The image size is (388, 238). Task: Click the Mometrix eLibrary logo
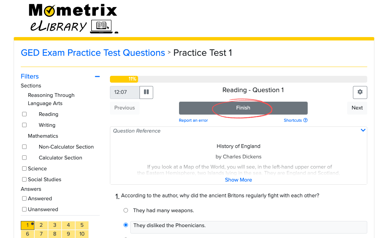[x=73, y=18]
